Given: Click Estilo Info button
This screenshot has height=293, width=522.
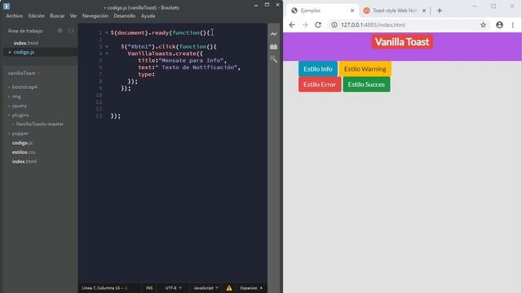Looking at the screenshot, I should pos(317,69).
